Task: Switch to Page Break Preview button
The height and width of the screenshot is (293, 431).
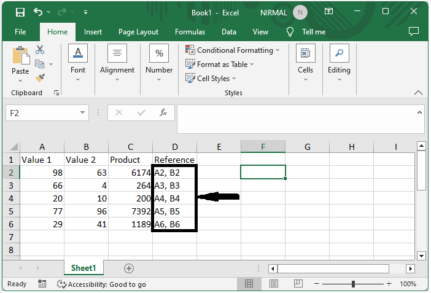Action: (x=297, y=284)
